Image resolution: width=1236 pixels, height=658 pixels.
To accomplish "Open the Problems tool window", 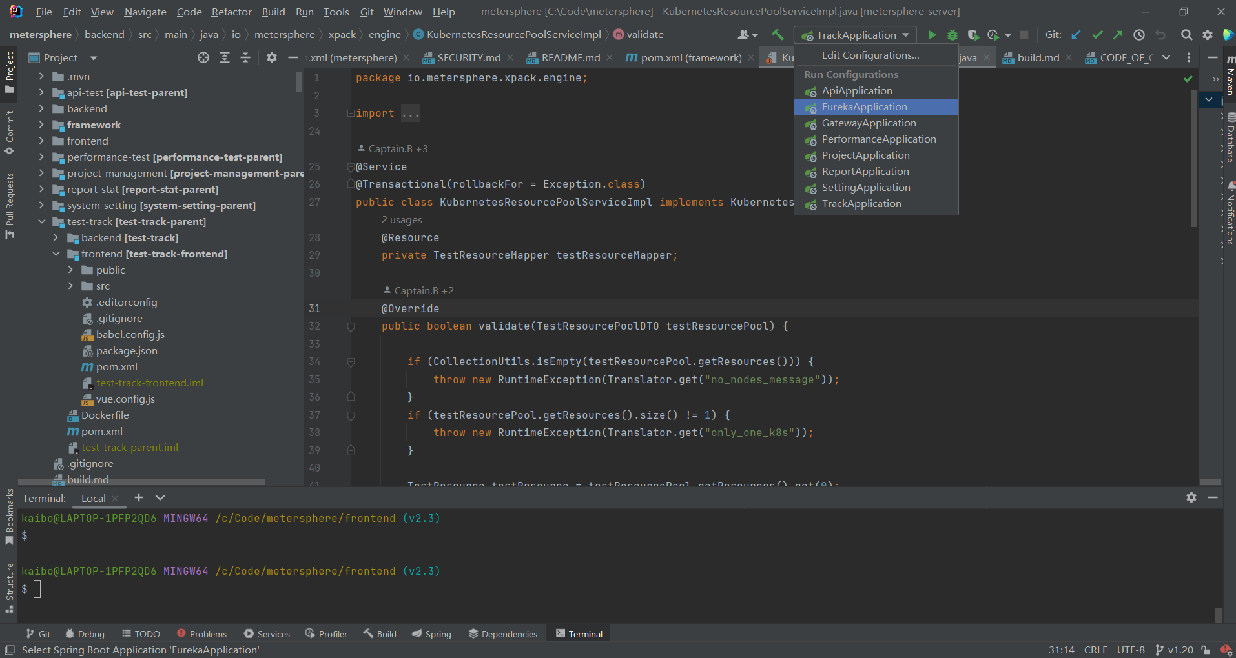I will coord(201,634).
